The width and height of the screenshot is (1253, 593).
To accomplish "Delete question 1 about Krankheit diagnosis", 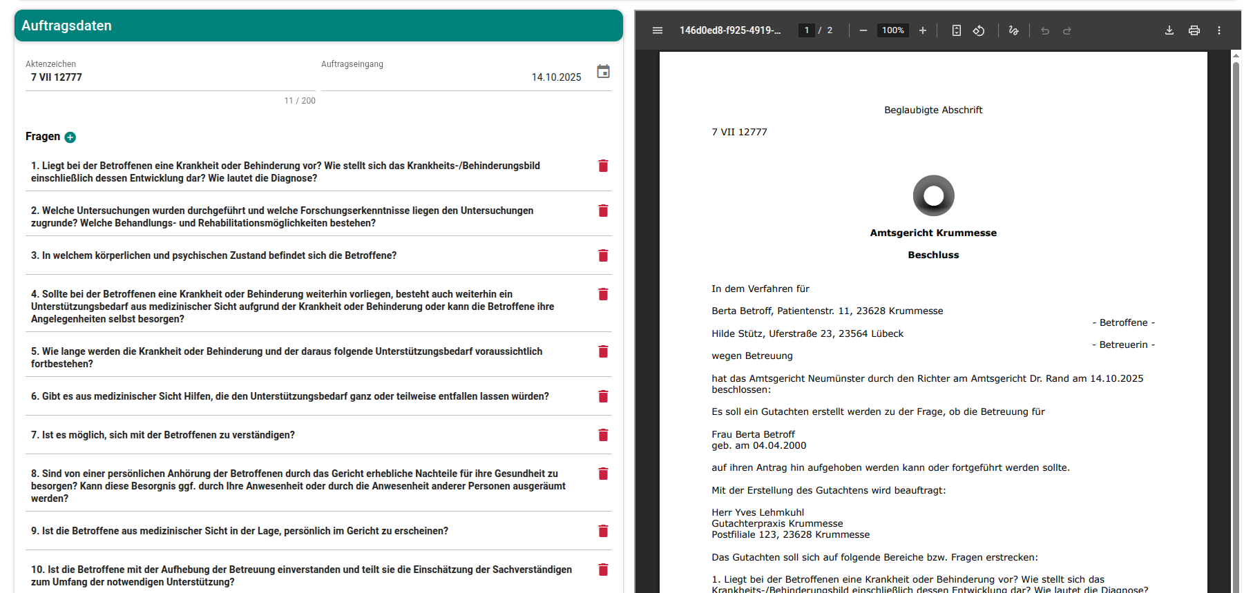I will pos(603,166).
